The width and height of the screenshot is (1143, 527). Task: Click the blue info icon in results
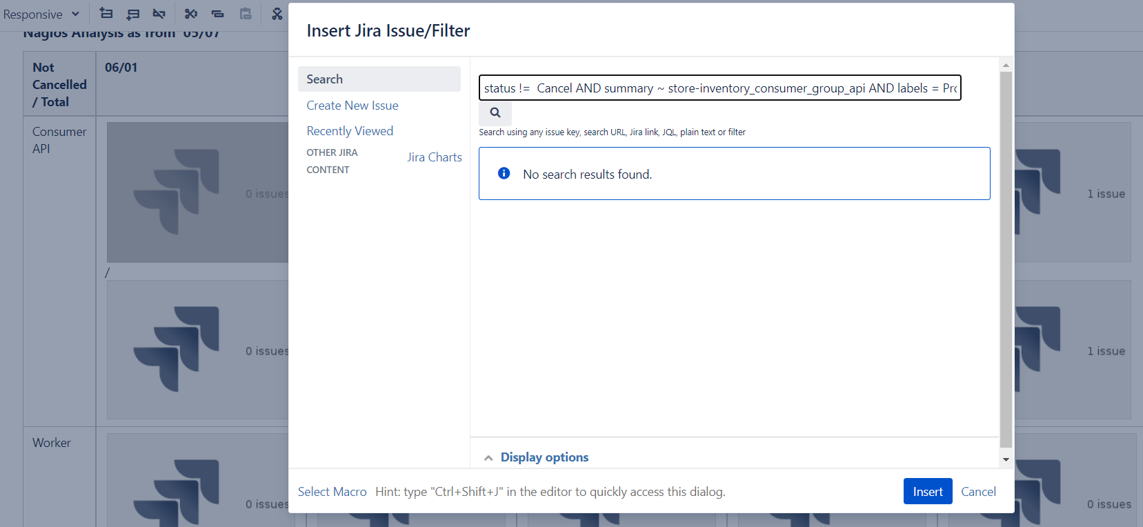pos(504,173)
